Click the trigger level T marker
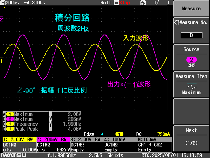Screen dimensions: 210x158 pyautogui.click(x=169, y=57)
